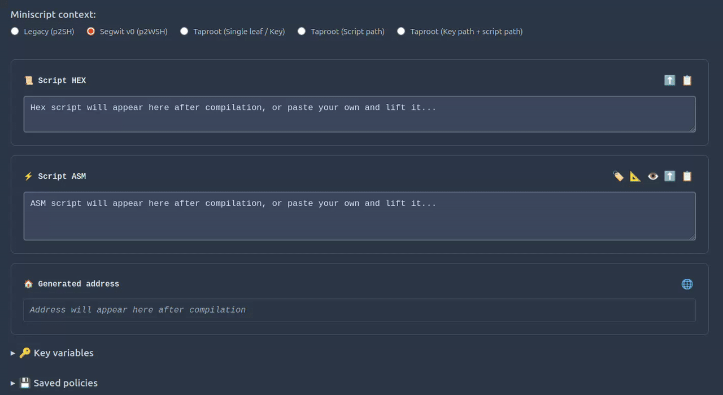The width and height of the screenshot is (723, 395).
Task: Copy Script HEX using clipboard icon
Action: pyautogui.click(x=687, y=80)
